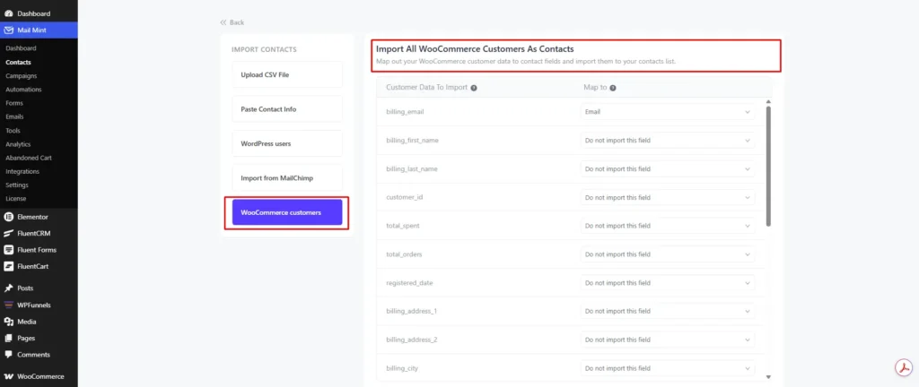Screen dimensions: 919x387
Task: Open the Contacts submenu item
Action: point(18,62)
